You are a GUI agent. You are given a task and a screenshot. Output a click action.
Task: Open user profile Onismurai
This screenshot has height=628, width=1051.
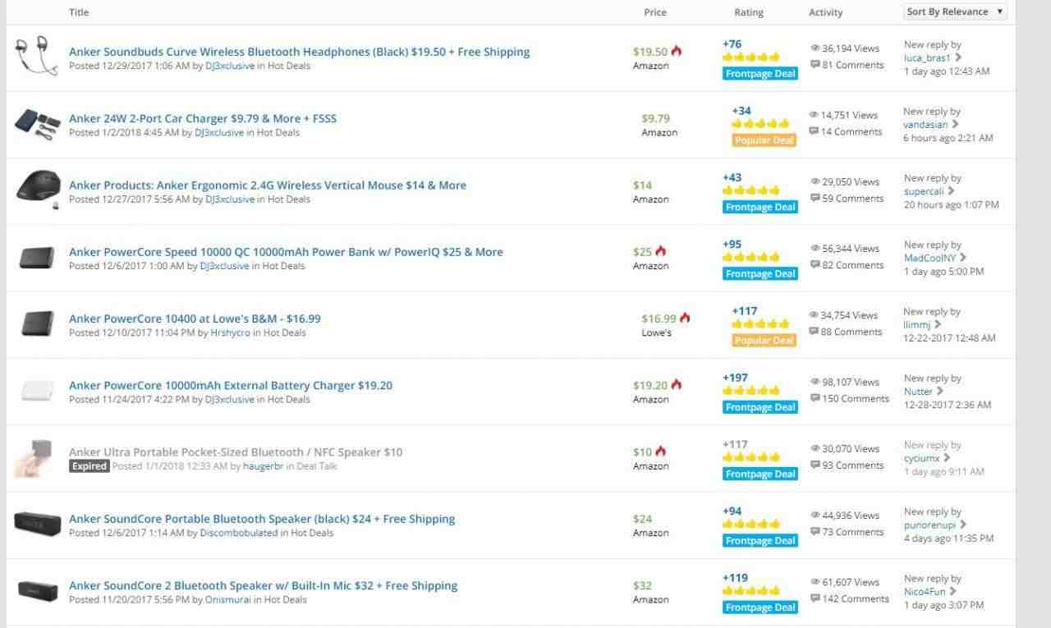click(229, 599)
